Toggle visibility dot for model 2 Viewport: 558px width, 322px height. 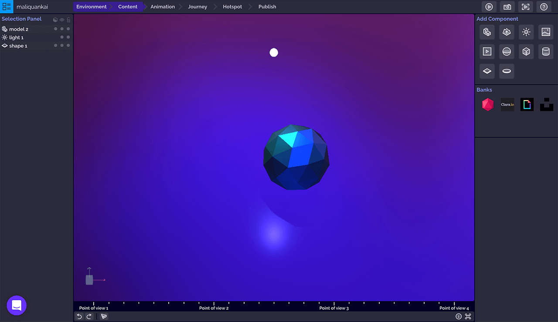point(62,29)
